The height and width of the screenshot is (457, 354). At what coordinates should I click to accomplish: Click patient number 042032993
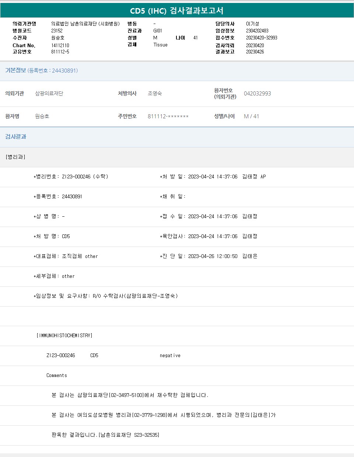257,94
